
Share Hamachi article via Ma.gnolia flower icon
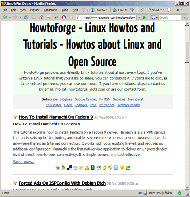pyautogui.click(x=81, y=168)
